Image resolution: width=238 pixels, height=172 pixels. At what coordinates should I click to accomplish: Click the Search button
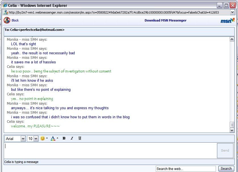[226, 169]
